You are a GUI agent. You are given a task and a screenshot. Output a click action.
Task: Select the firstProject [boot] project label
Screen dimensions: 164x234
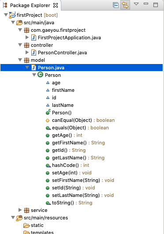37,15
